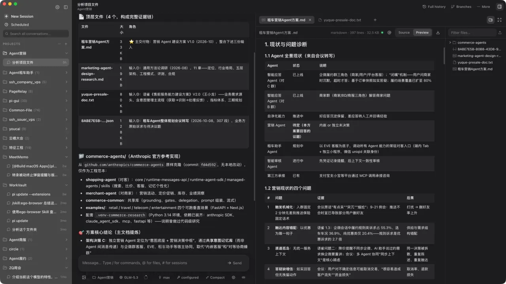The width and height of the screenshot is (506, 284).
Task: Open the pi update --extensions conversation
Action: tap(36, 194)
